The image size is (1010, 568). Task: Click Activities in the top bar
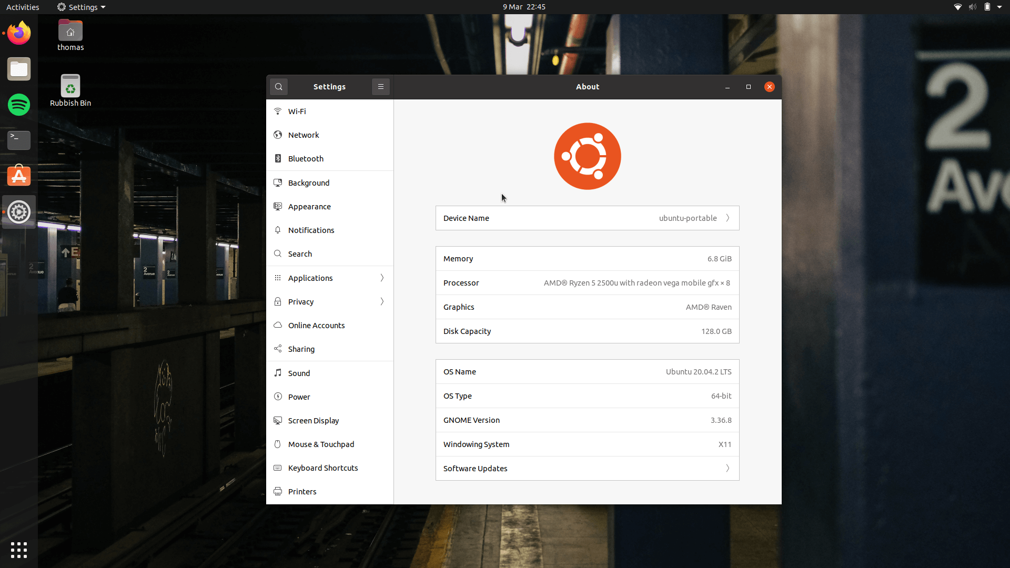coord(23,7)
